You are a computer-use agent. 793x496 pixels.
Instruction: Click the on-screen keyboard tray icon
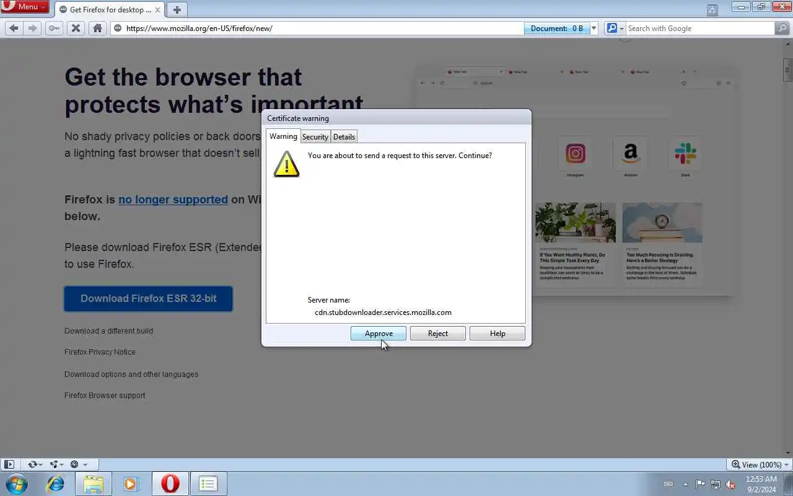(668, 484)
